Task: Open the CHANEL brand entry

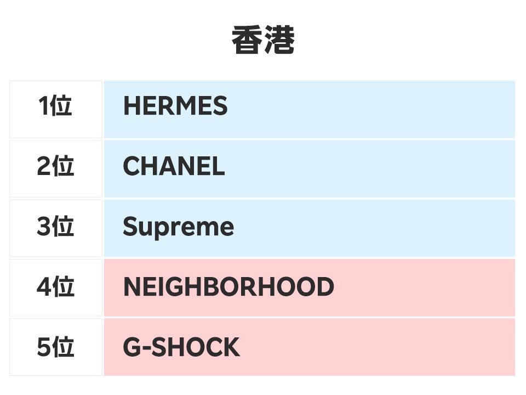Action: 174,167
